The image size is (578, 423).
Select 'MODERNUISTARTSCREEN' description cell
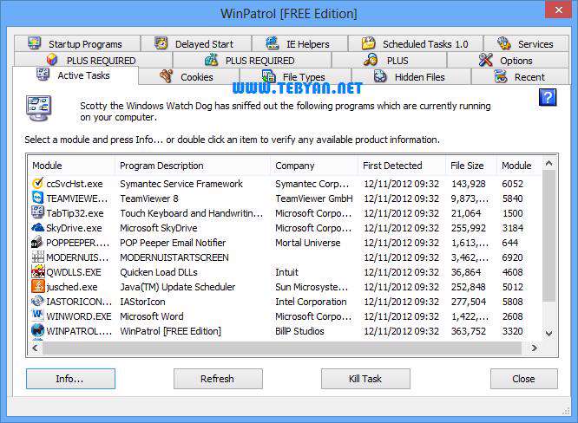pyautogui.click(x=174, y=257)
